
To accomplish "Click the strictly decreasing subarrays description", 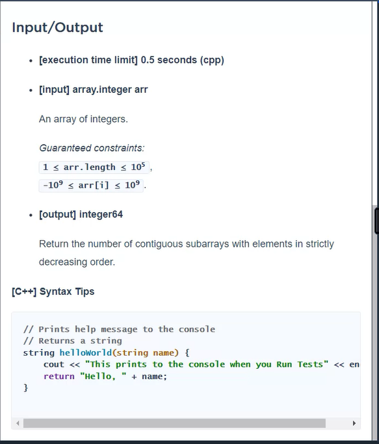I will coord(187,253).
